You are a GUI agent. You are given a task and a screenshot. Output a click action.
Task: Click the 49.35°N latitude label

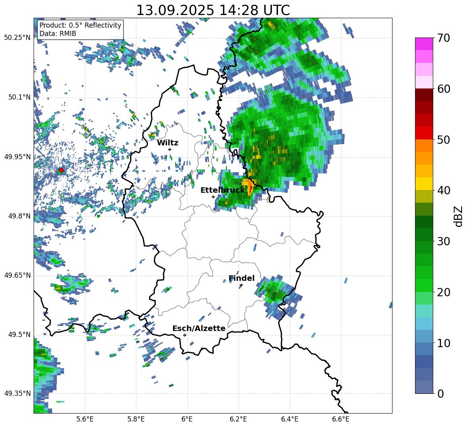click(x=17, y=393)
